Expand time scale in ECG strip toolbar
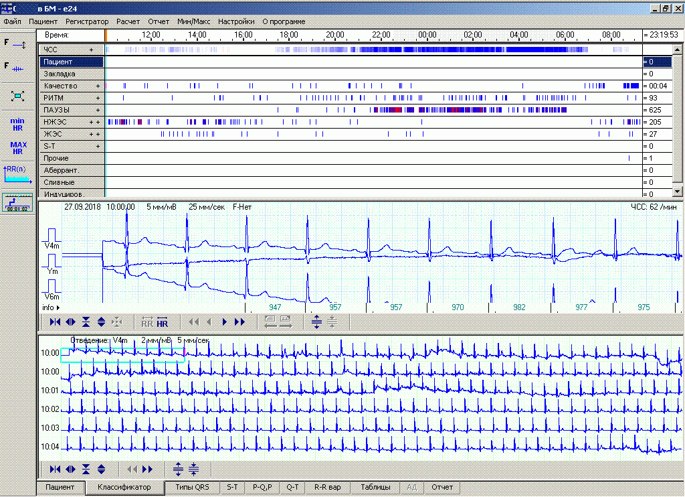 [70, 322]
